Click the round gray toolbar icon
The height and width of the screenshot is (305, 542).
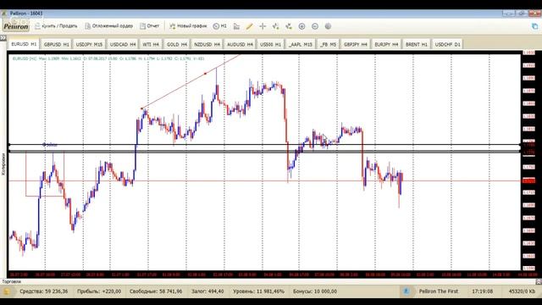coord(328,26)
